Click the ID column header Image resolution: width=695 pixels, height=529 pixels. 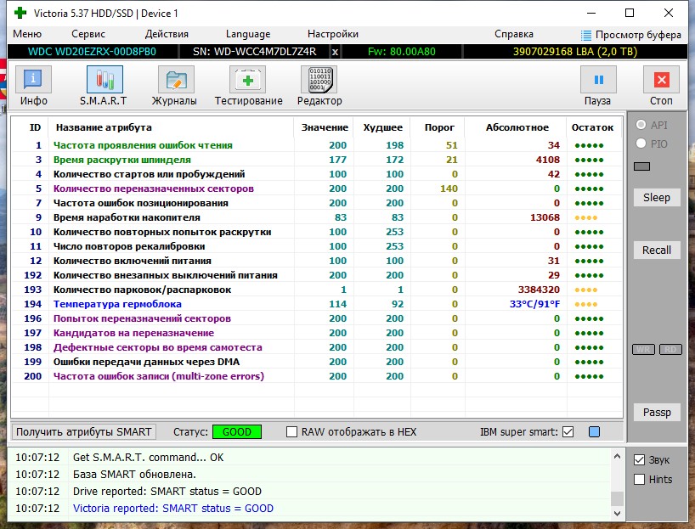(x=35, y=127)
